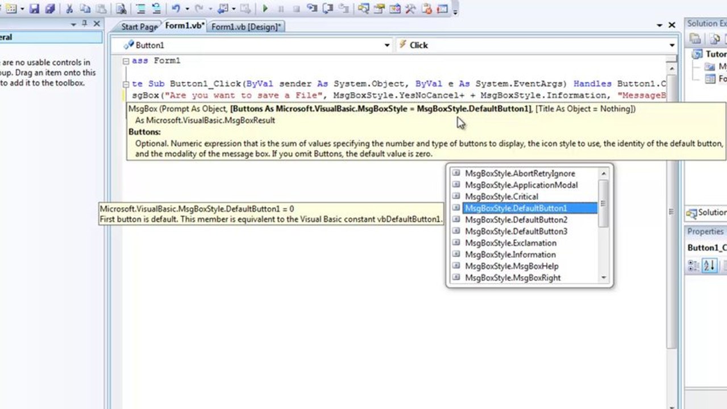This screenshot has height=409, width=727.
Task: Open Undo history dropdown arrow
Action: (x=186, y=9)
